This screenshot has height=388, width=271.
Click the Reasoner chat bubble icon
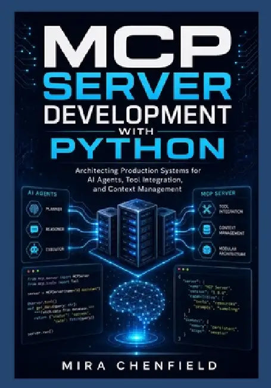pos(34,229)
